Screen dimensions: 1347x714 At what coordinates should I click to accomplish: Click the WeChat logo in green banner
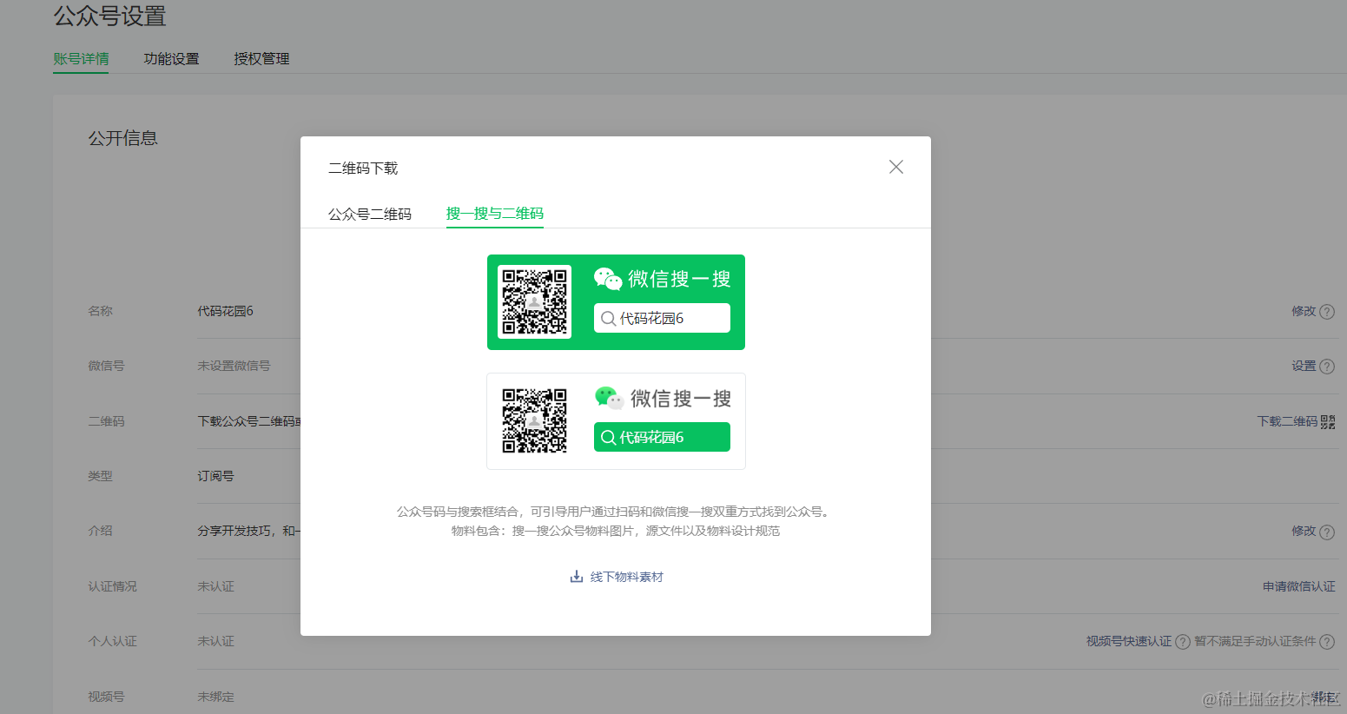(x=608, y=279)
